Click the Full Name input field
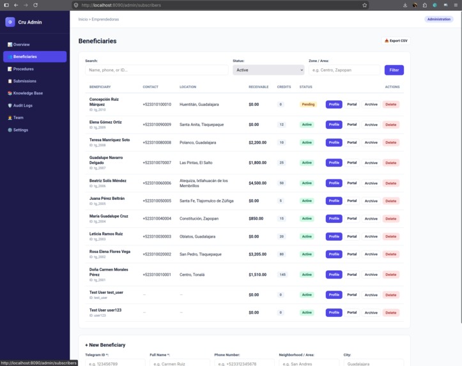This screenshot has width=462, height=366. [180, 363]
